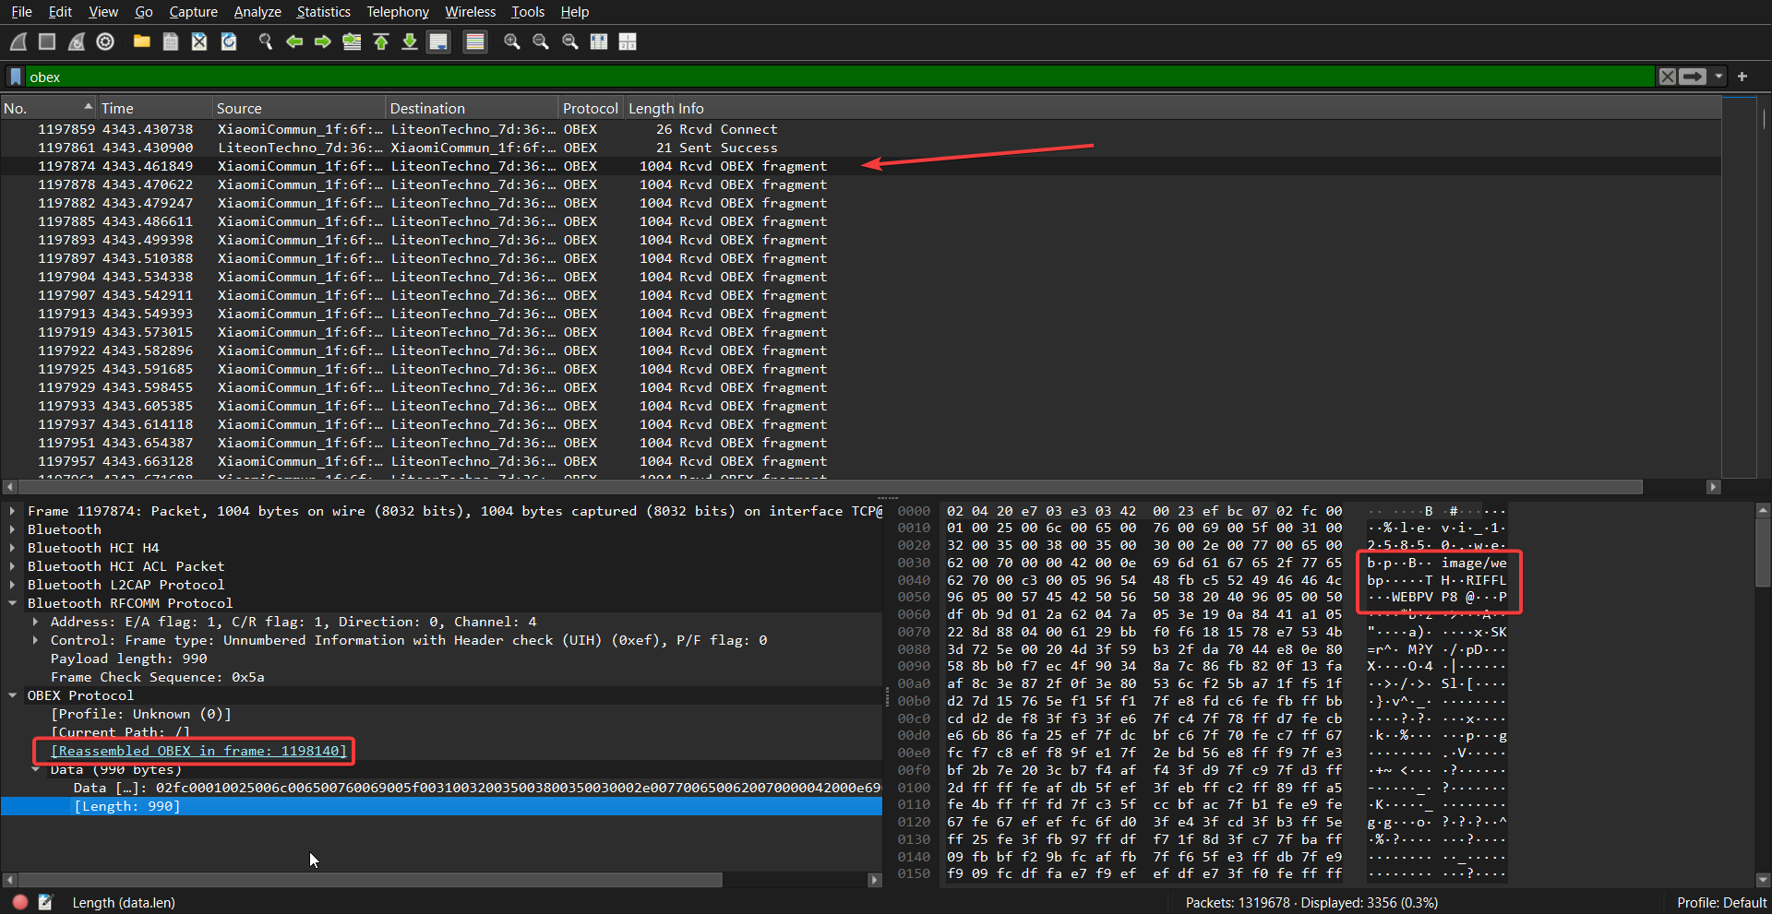Image resolution: width=1772 pixels, height=914 pixels.
Task: Click the obex display filter field
Action: tap(840, 77)
